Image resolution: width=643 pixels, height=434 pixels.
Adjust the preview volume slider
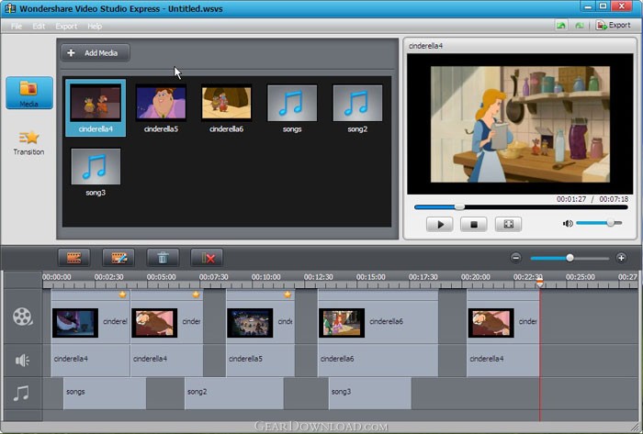point(599,223)
